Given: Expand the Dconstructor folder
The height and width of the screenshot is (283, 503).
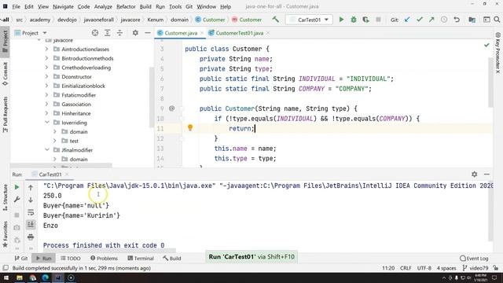Looking at the screenshot, I should [47, 77].
